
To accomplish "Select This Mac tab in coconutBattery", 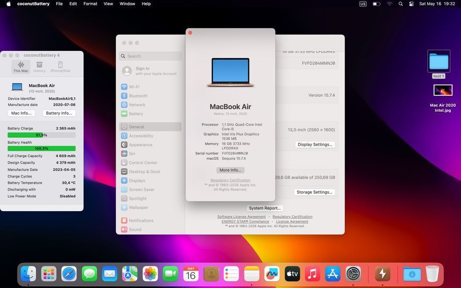I will [21, 67].
